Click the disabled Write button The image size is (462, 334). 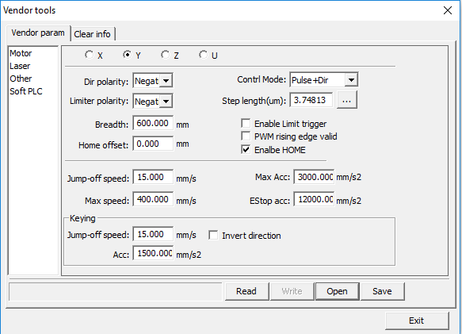(292, 291)
